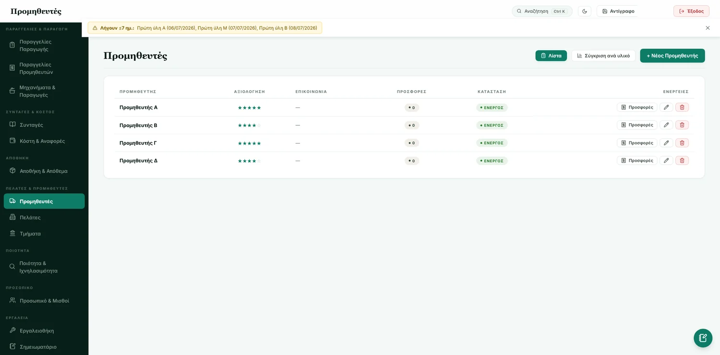The image size is (720, 355).
Task: Go to Αποθήκη & Απόθεμα in sidebar
Action: (x=44, y=171)
